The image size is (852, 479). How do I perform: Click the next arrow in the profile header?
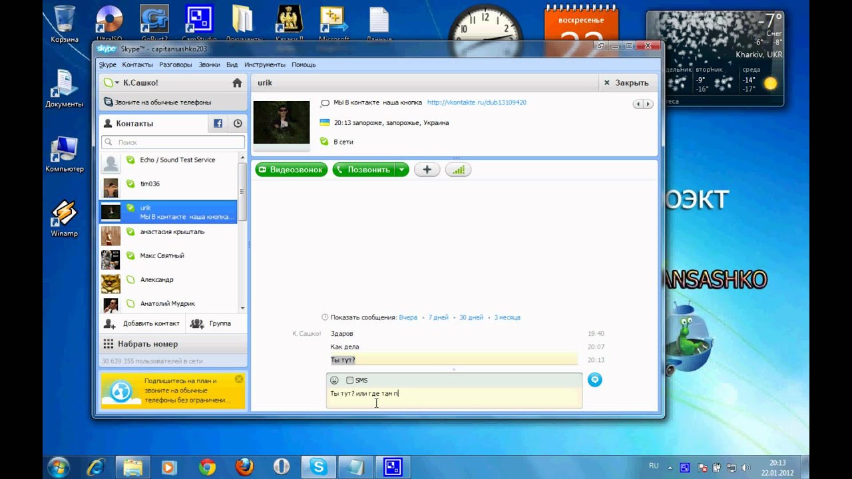(x=648, y=104)
